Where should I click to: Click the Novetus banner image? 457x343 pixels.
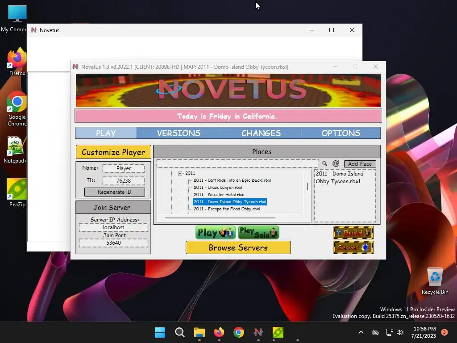coord(228,90)
